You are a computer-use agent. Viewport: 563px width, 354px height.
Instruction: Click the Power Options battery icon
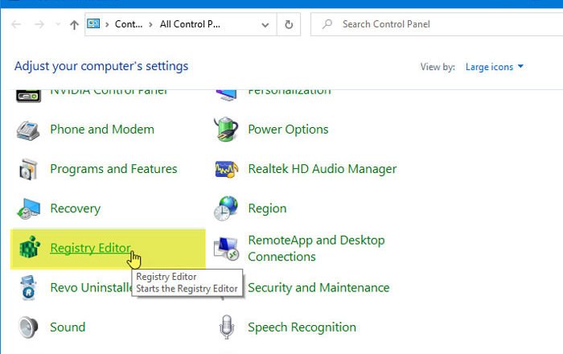pyautogui.click(x=225, y=130)
